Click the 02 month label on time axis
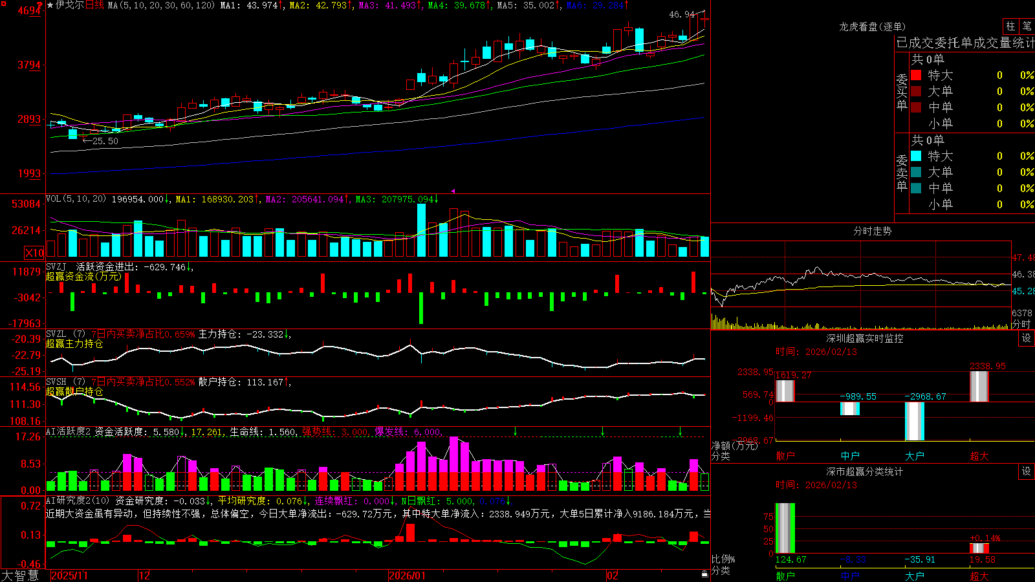Image resolution: width=1035 pixels, height=582 pixels. [x=613, y=576]
